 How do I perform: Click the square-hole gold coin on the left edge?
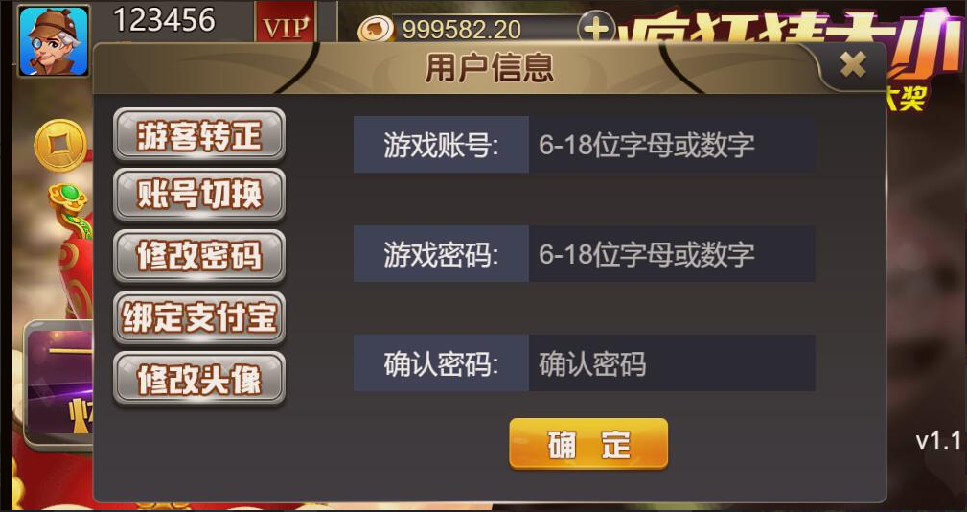(x=59, y=146)
